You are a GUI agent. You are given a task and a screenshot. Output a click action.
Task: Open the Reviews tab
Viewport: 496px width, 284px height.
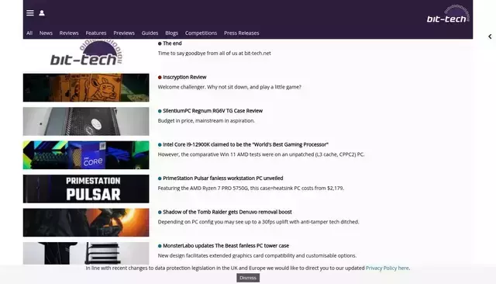point(69,33)
